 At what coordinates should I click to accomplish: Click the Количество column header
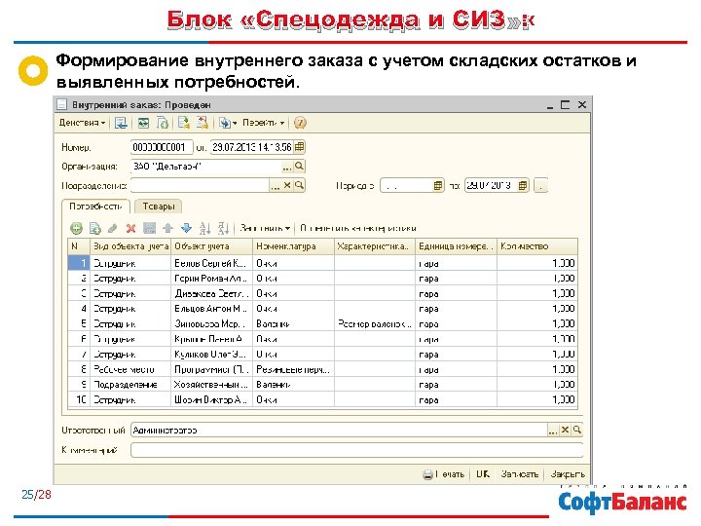pyautogui.click(x=536, y=246)
